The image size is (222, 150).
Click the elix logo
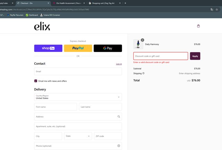coord(42,26)
